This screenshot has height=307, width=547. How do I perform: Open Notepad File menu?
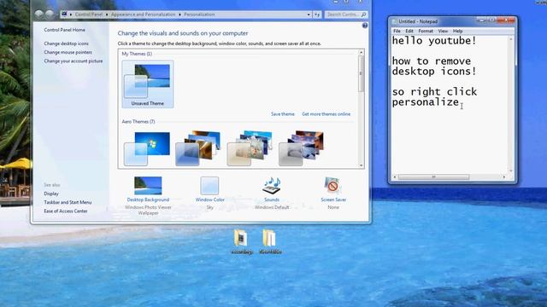click(397, 31)
